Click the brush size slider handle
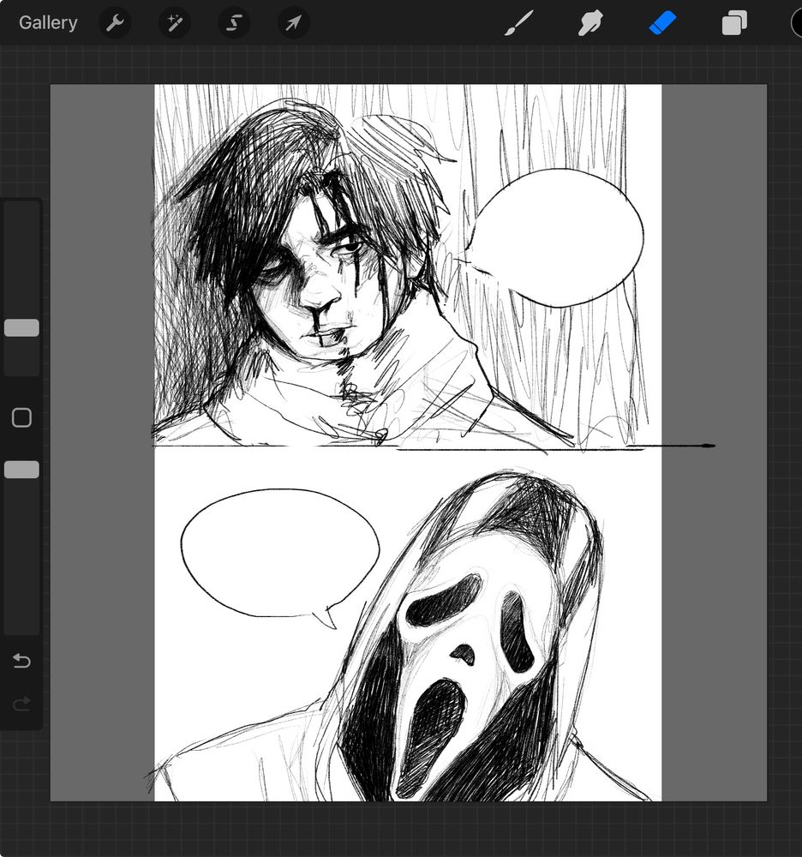Screen dimensions: 802x857 pos(22,328)
